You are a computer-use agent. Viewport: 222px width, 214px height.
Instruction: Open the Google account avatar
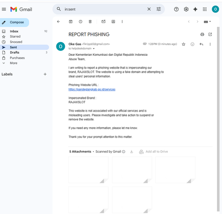[x=215, y=9]
